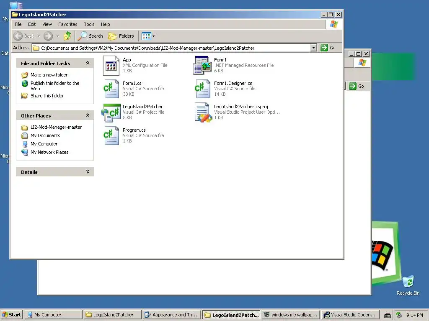
Task: Click the 9:14 PM clock
Action: [414, 315]
